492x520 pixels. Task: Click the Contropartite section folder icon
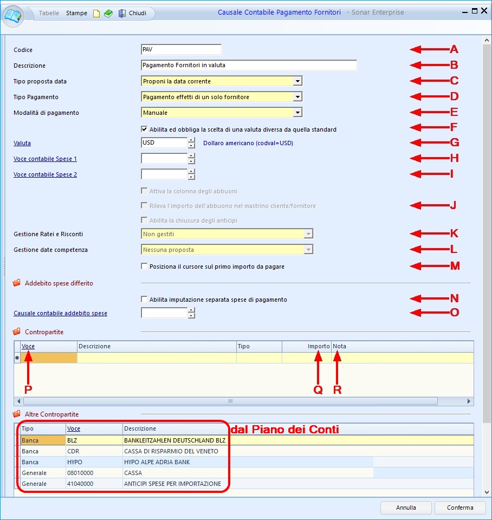[16, 332]
